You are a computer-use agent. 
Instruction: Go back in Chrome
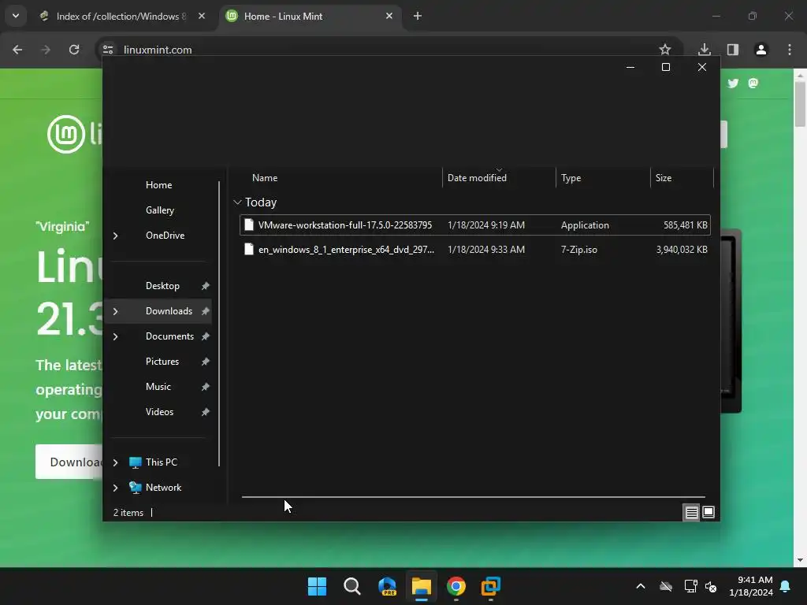[17, 50]
